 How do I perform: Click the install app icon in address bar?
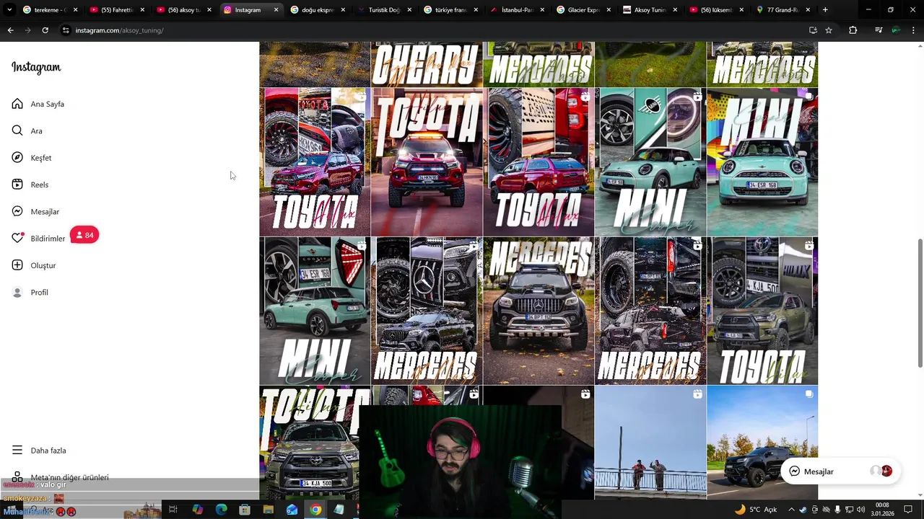click(813, 30)
